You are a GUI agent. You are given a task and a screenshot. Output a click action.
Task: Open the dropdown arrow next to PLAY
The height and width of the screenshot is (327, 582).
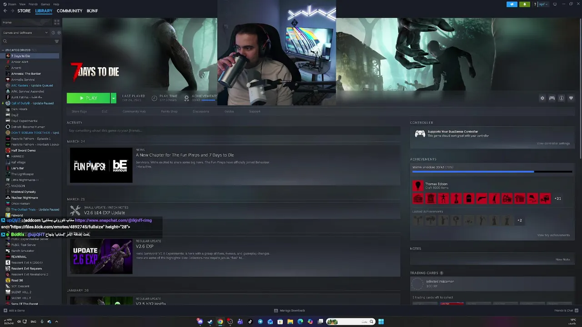tap(113, 98)
